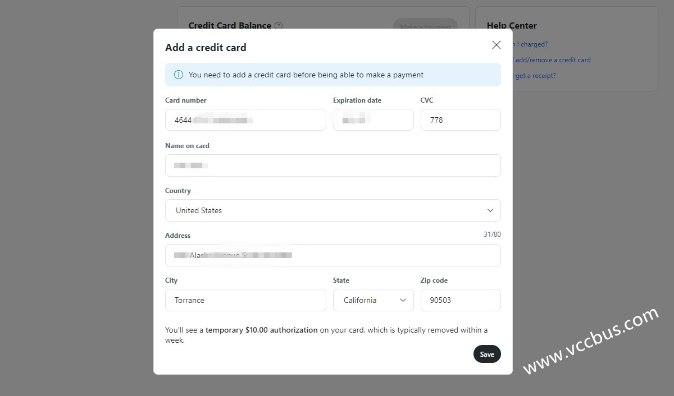Screen dimensions: 674x396
Task: Dismiss the Add a credit card dialog
Action: pyautogui.click(x=496, y=44)
